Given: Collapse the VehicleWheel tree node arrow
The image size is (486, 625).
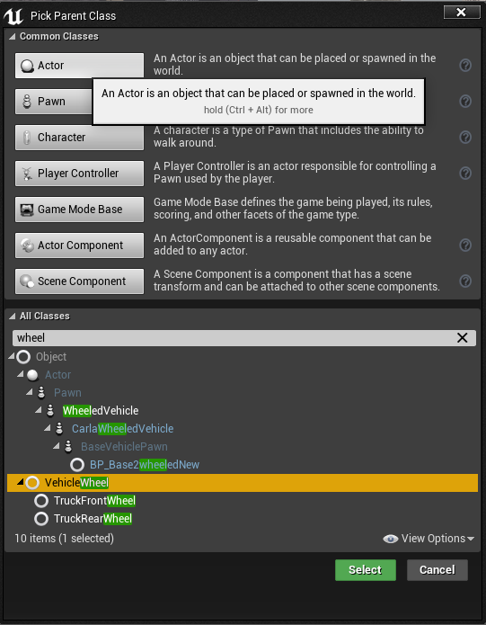Looking at the screenshot, I should pyautogui.click(x=20, y=483).
